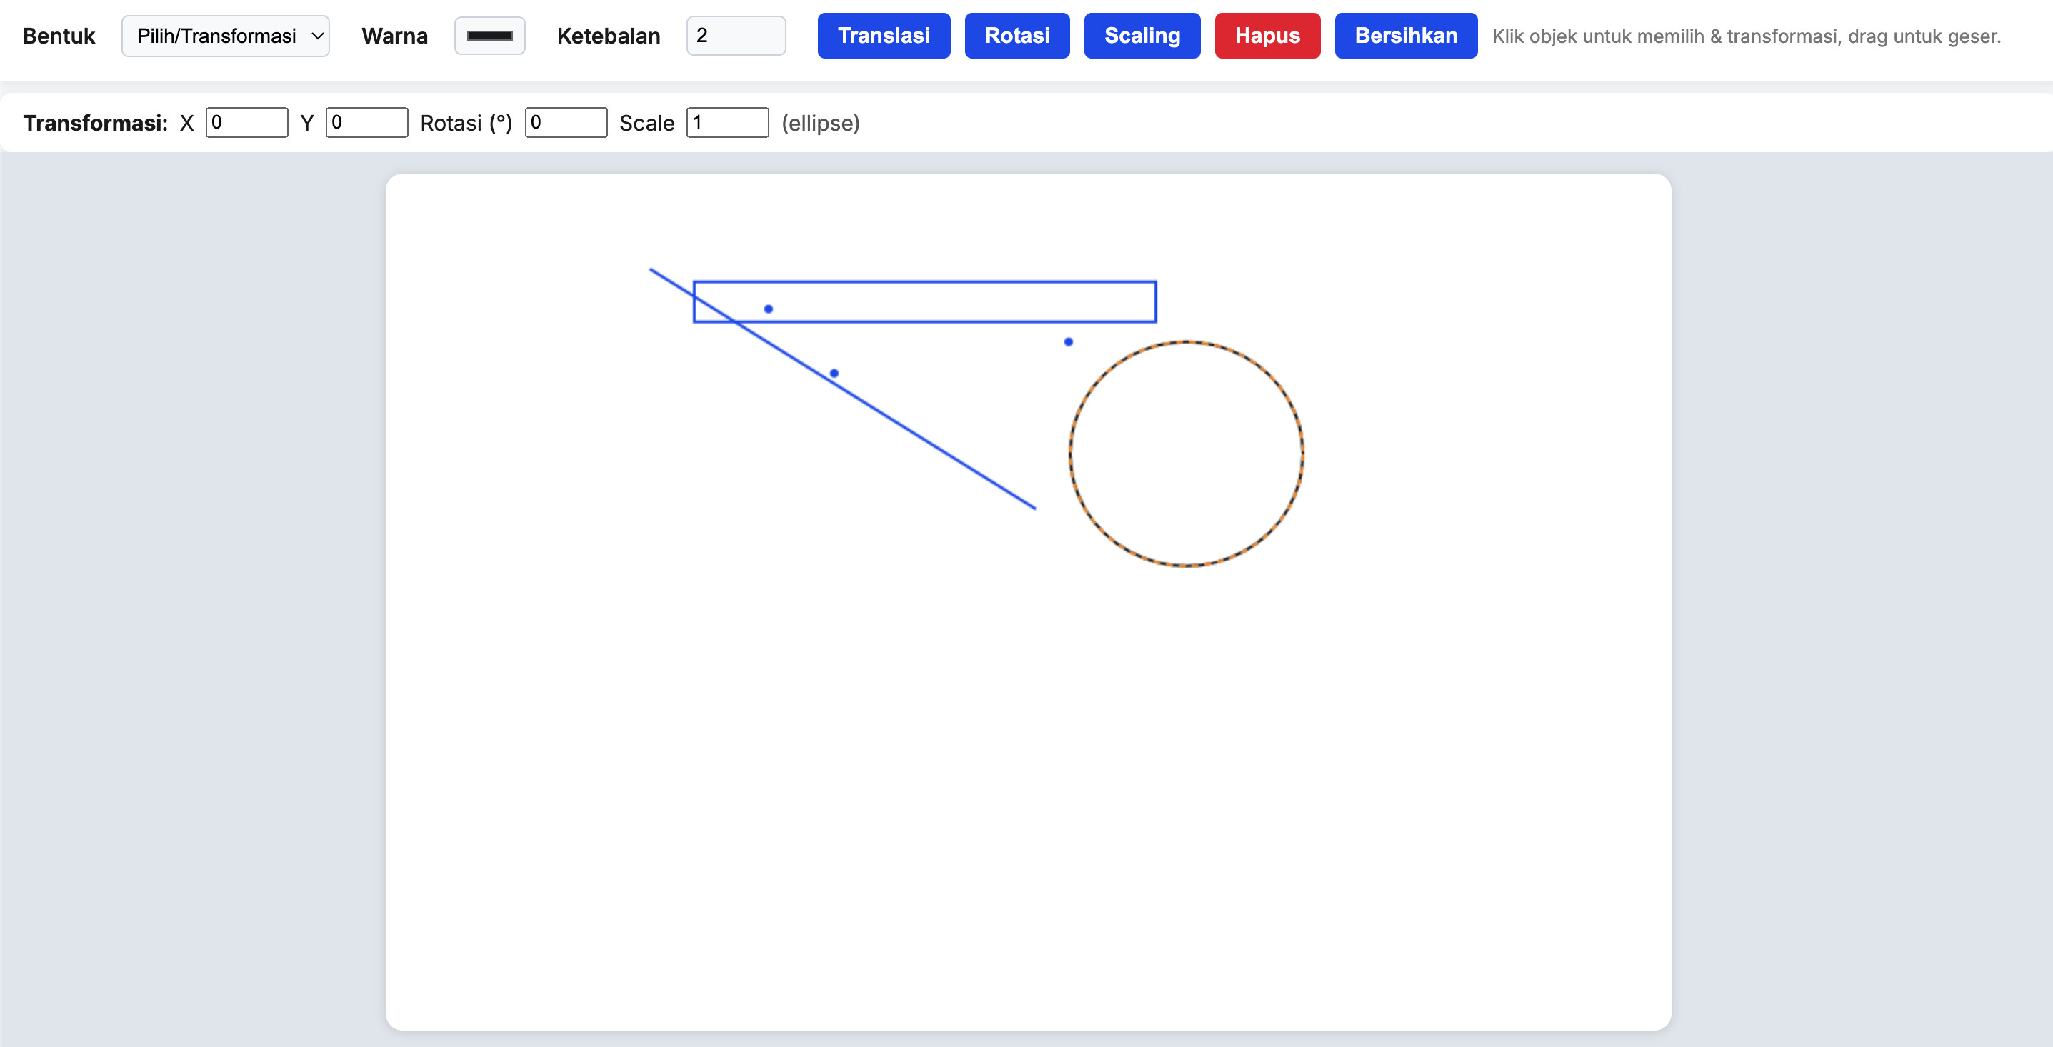The width and height of the screenshot is (2053, 1047).
Task: Delete selected object with Hapus
Action: click(1267, 36)
